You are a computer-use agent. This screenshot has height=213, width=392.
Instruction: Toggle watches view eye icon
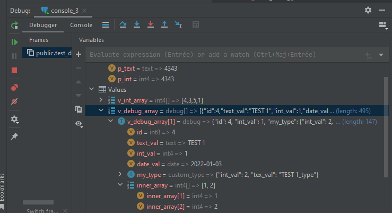[79, 124]
